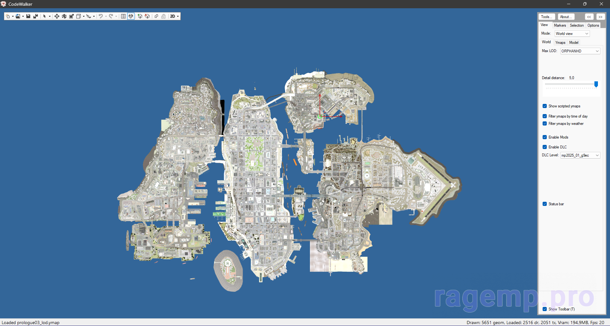Select the Ymaps sub-tab

click(x=560, y=43)
